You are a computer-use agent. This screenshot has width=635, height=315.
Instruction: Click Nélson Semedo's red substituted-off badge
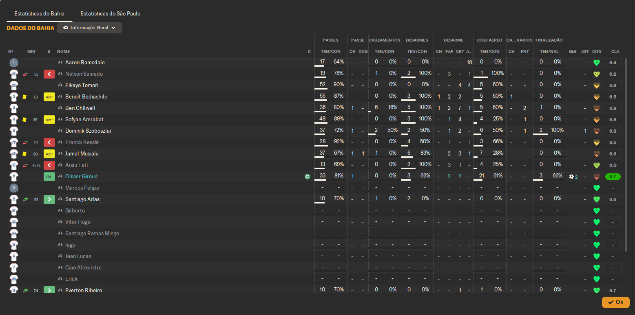(49, 74)
